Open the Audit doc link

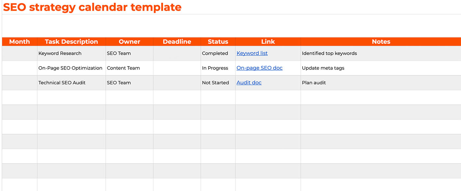tap(249, 83)
